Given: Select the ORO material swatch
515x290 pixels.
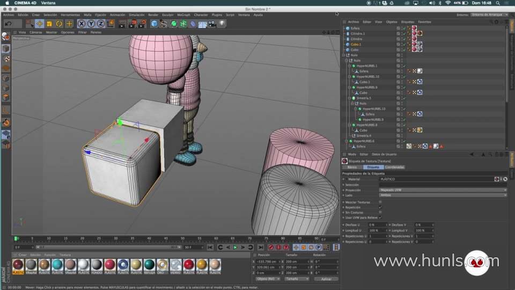Looking at the screenshot, I should pyautogui.click(x=162, y=265).
